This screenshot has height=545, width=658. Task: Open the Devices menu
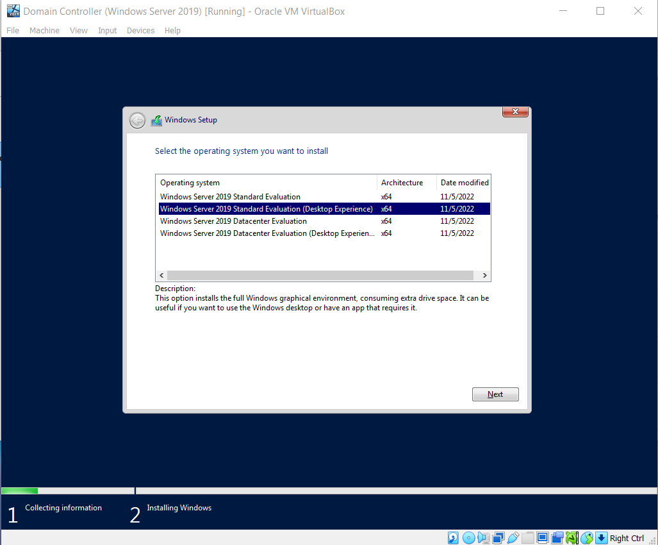[x=140, y=30]
